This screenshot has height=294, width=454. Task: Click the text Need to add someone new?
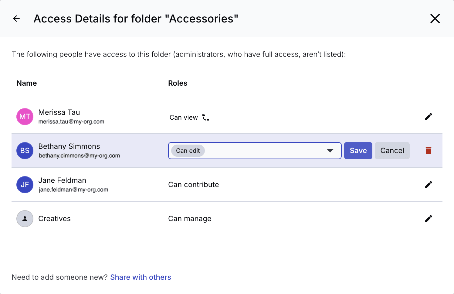(60, 277)
